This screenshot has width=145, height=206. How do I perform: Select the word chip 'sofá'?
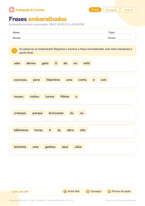(87, 63)
